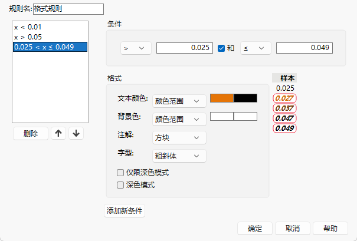Confirm with 确定 button
Image resolution: width=357 pixels, height=241 pixels.
click(255, 228)
